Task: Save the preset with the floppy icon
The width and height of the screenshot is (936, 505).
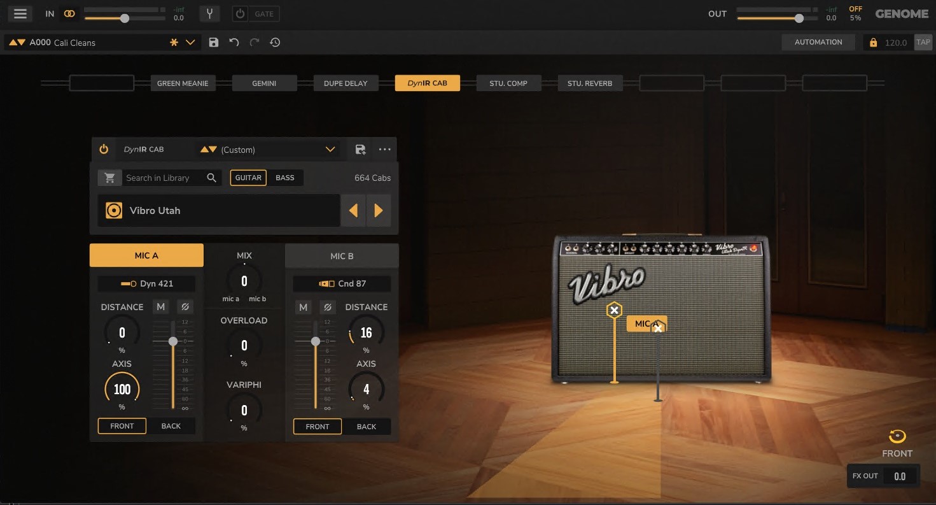Action: pyautogui.click(x=214, y=42)
